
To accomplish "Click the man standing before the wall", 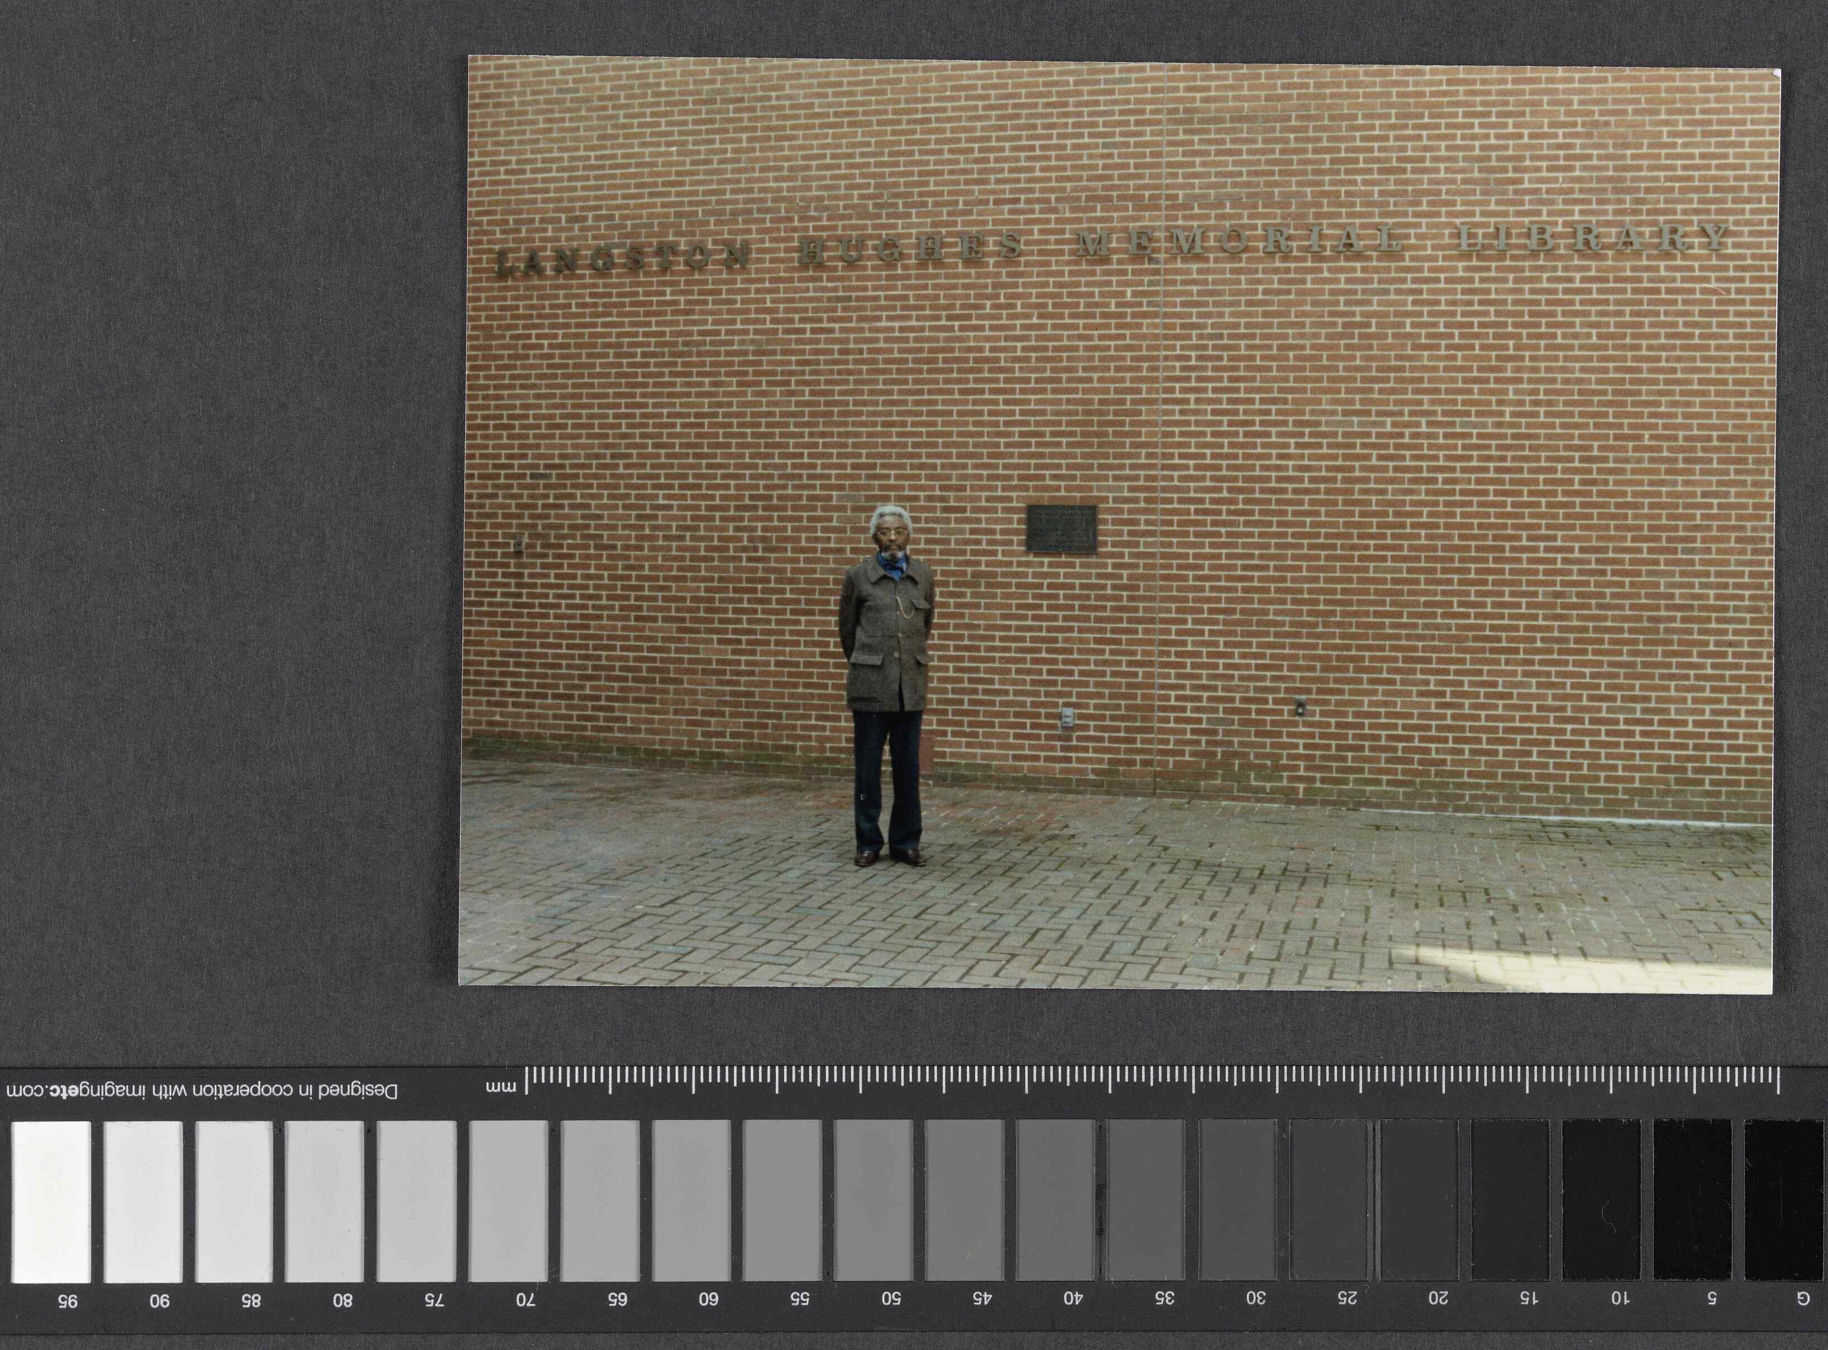I will click(x=887, y=685).
